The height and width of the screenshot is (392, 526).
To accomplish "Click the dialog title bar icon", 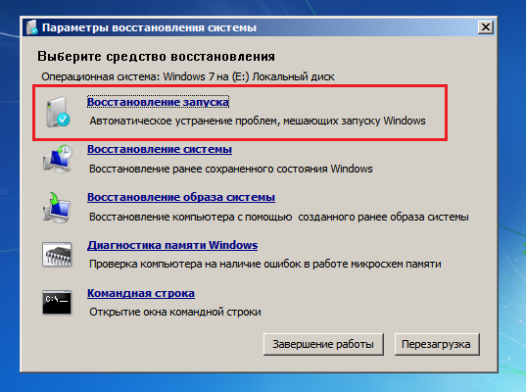I will tap(32, 27).
